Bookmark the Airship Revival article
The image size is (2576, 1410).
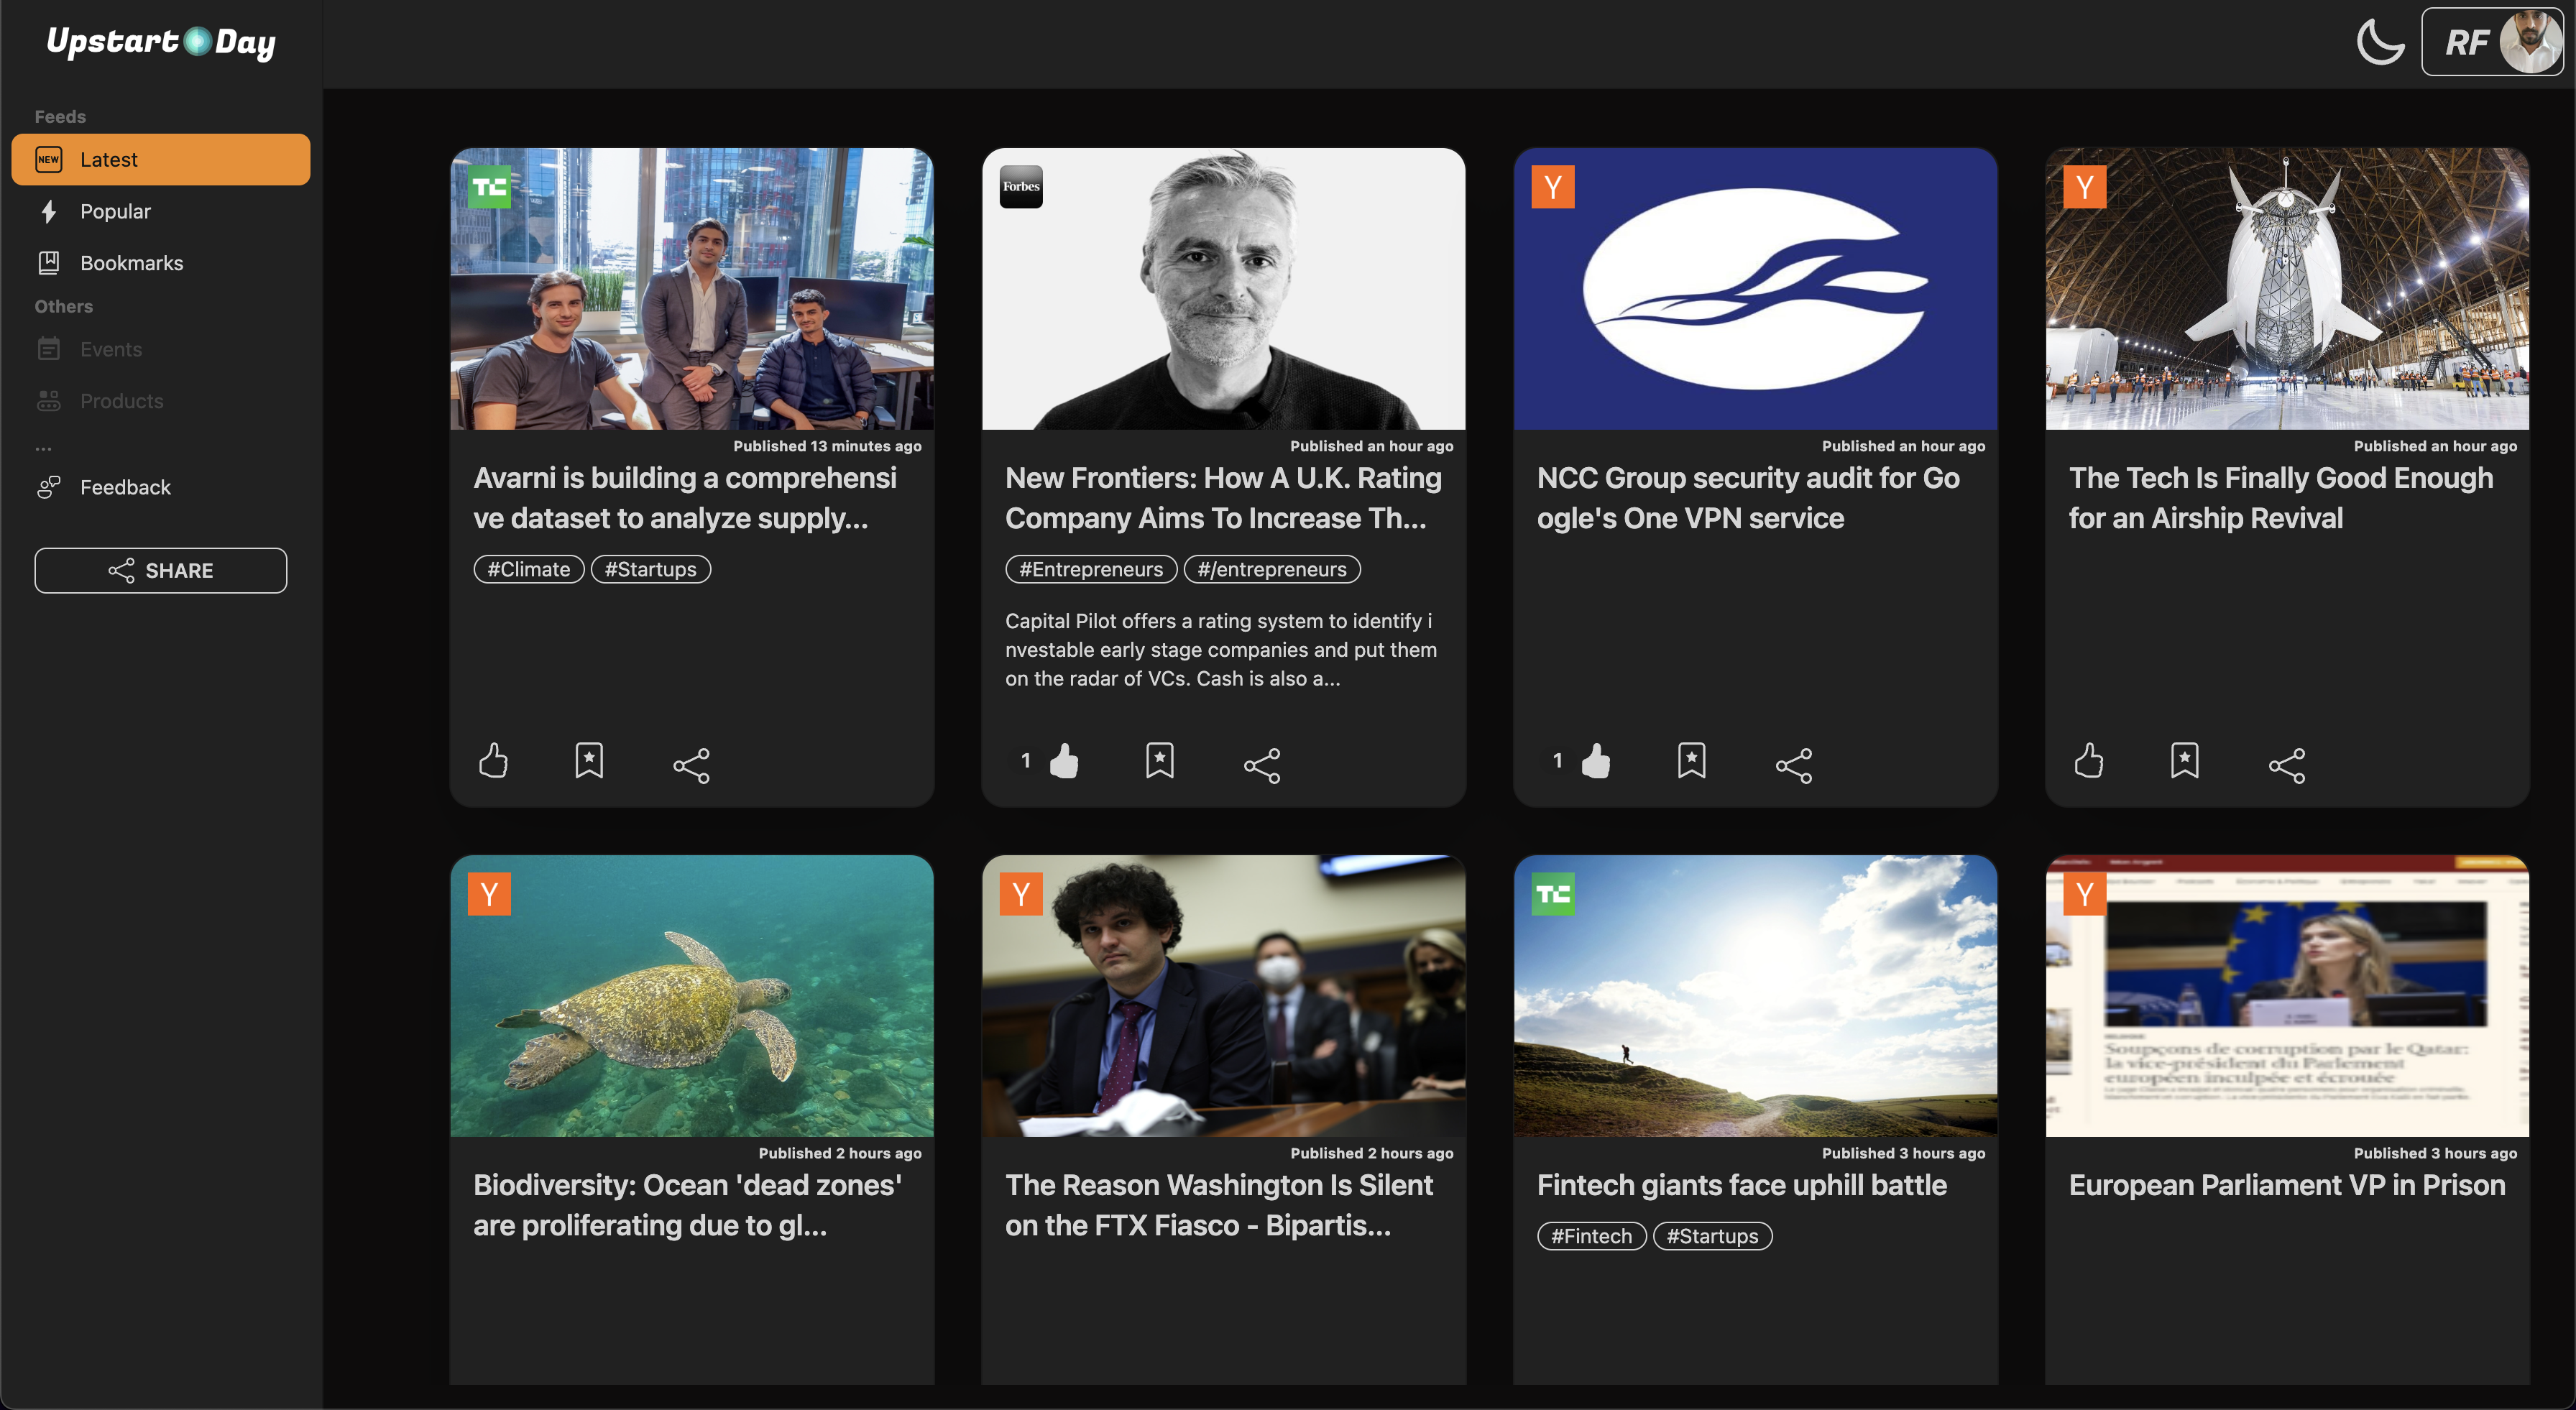coord(2185,761)
